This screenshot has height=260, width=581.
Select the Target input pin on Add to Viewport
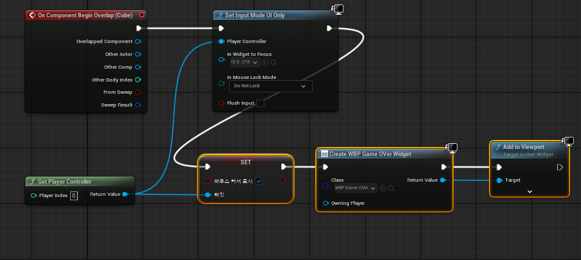point(499,180)
